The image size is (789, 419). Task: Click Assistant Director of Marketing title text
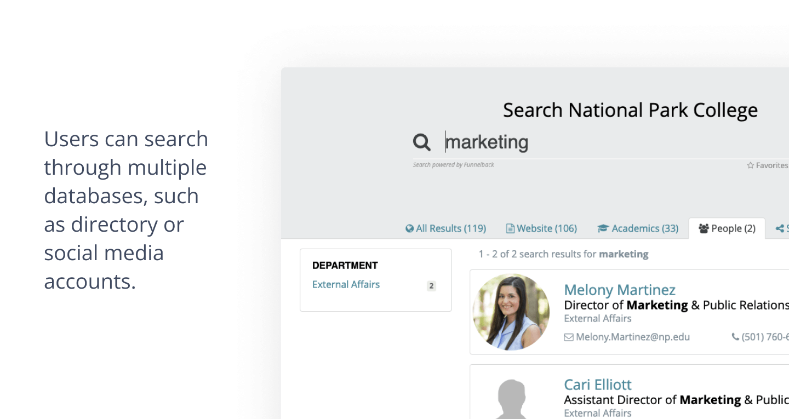pyautogui.click(x=677, y=400)
